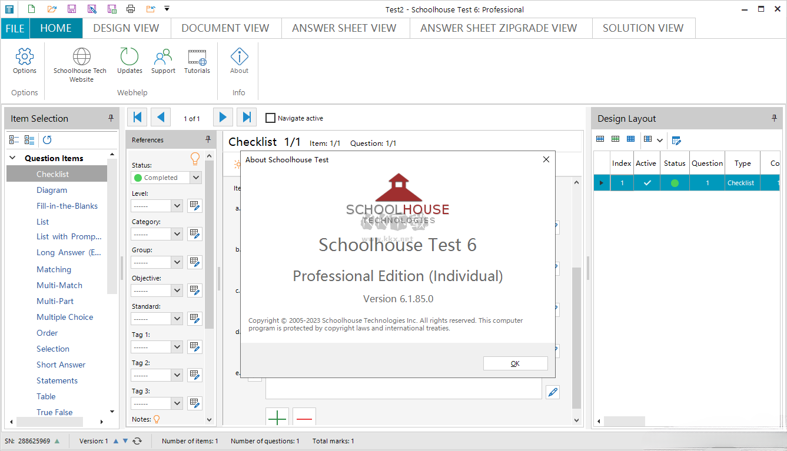Image resolution: width=787 pixels, height=451 pixels.
Task: Open the Support icon
Action: (163, 57)
